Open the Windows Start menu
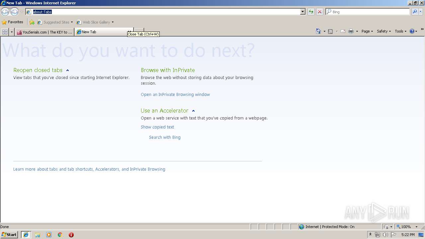The image size is (425, 239). tap(9, 235)
